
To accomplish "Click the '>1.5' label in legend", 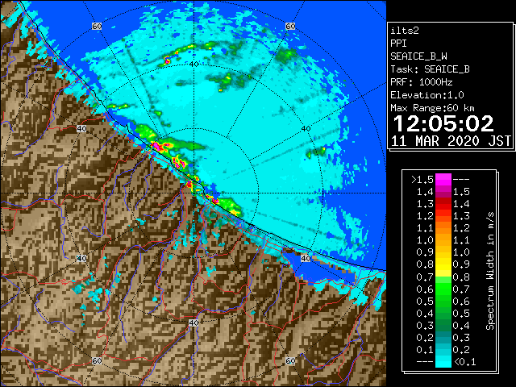I will point(422,180).
